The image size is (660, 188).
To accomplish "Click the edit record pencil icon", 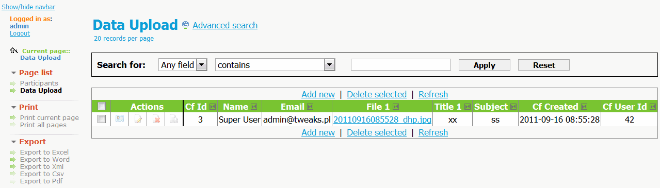I will pos(138,119).
